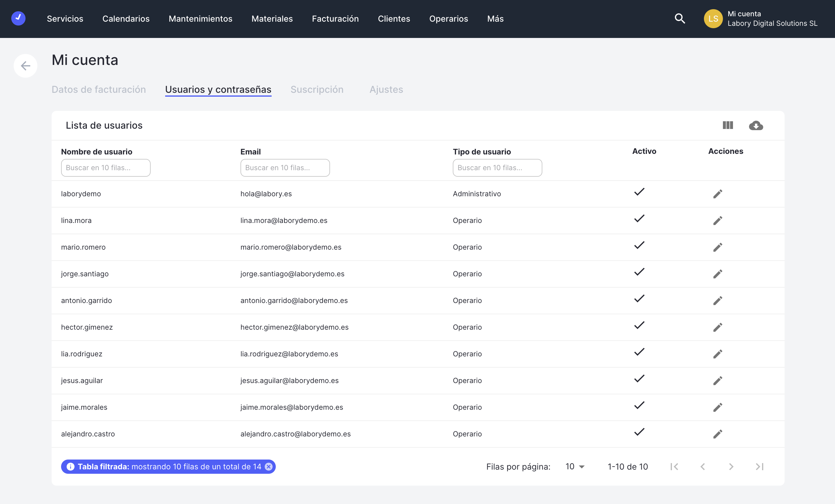The image size is (835, 504).
Task: Open the Datos de facturación tab
Action: coord(99,90)
